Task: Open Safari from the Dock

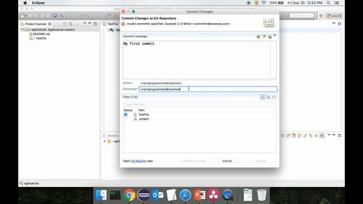Action: (185, 195)
